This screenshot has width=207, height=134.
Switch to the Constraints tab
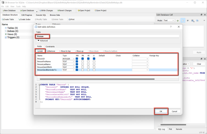50,46
